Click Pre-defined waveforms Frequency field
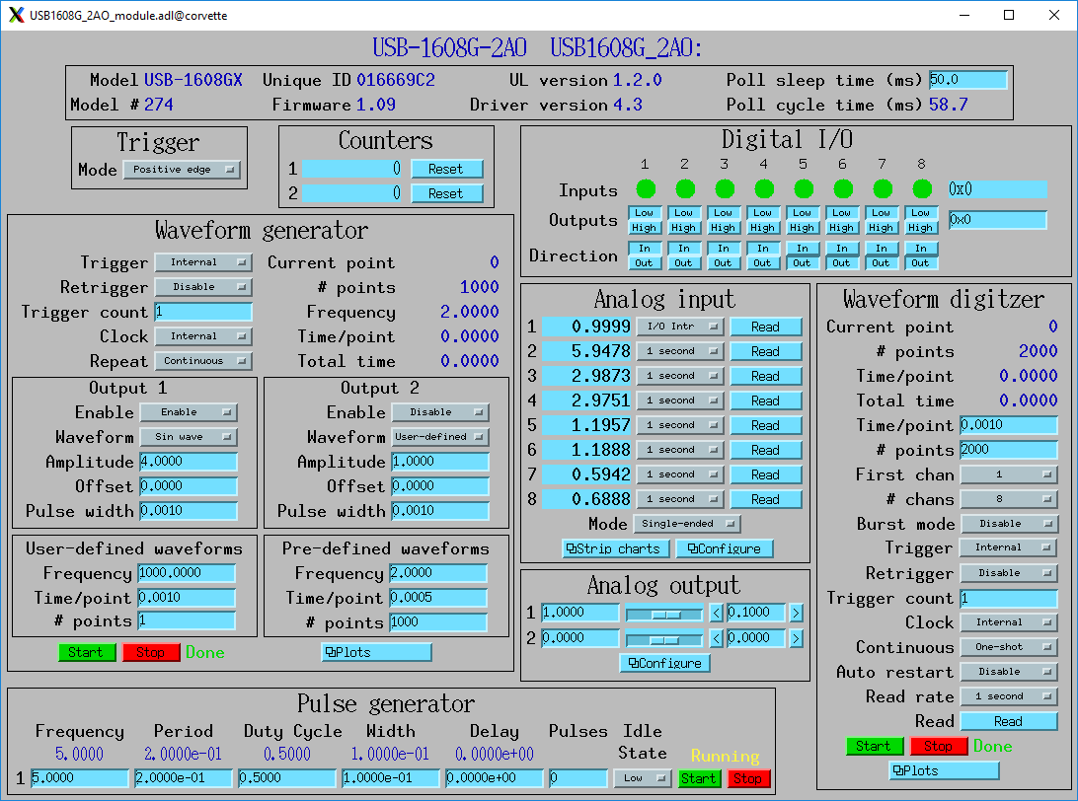Screen dimensions: 1078x801 [438, 573]
